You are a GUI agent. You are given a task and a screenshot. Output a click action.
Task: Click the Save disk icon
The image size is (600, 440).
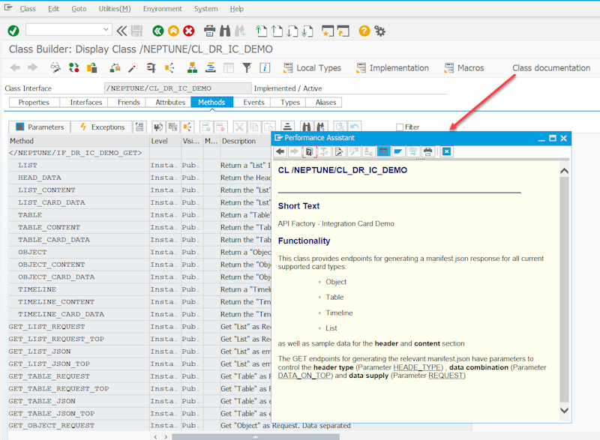click(136, 31)
